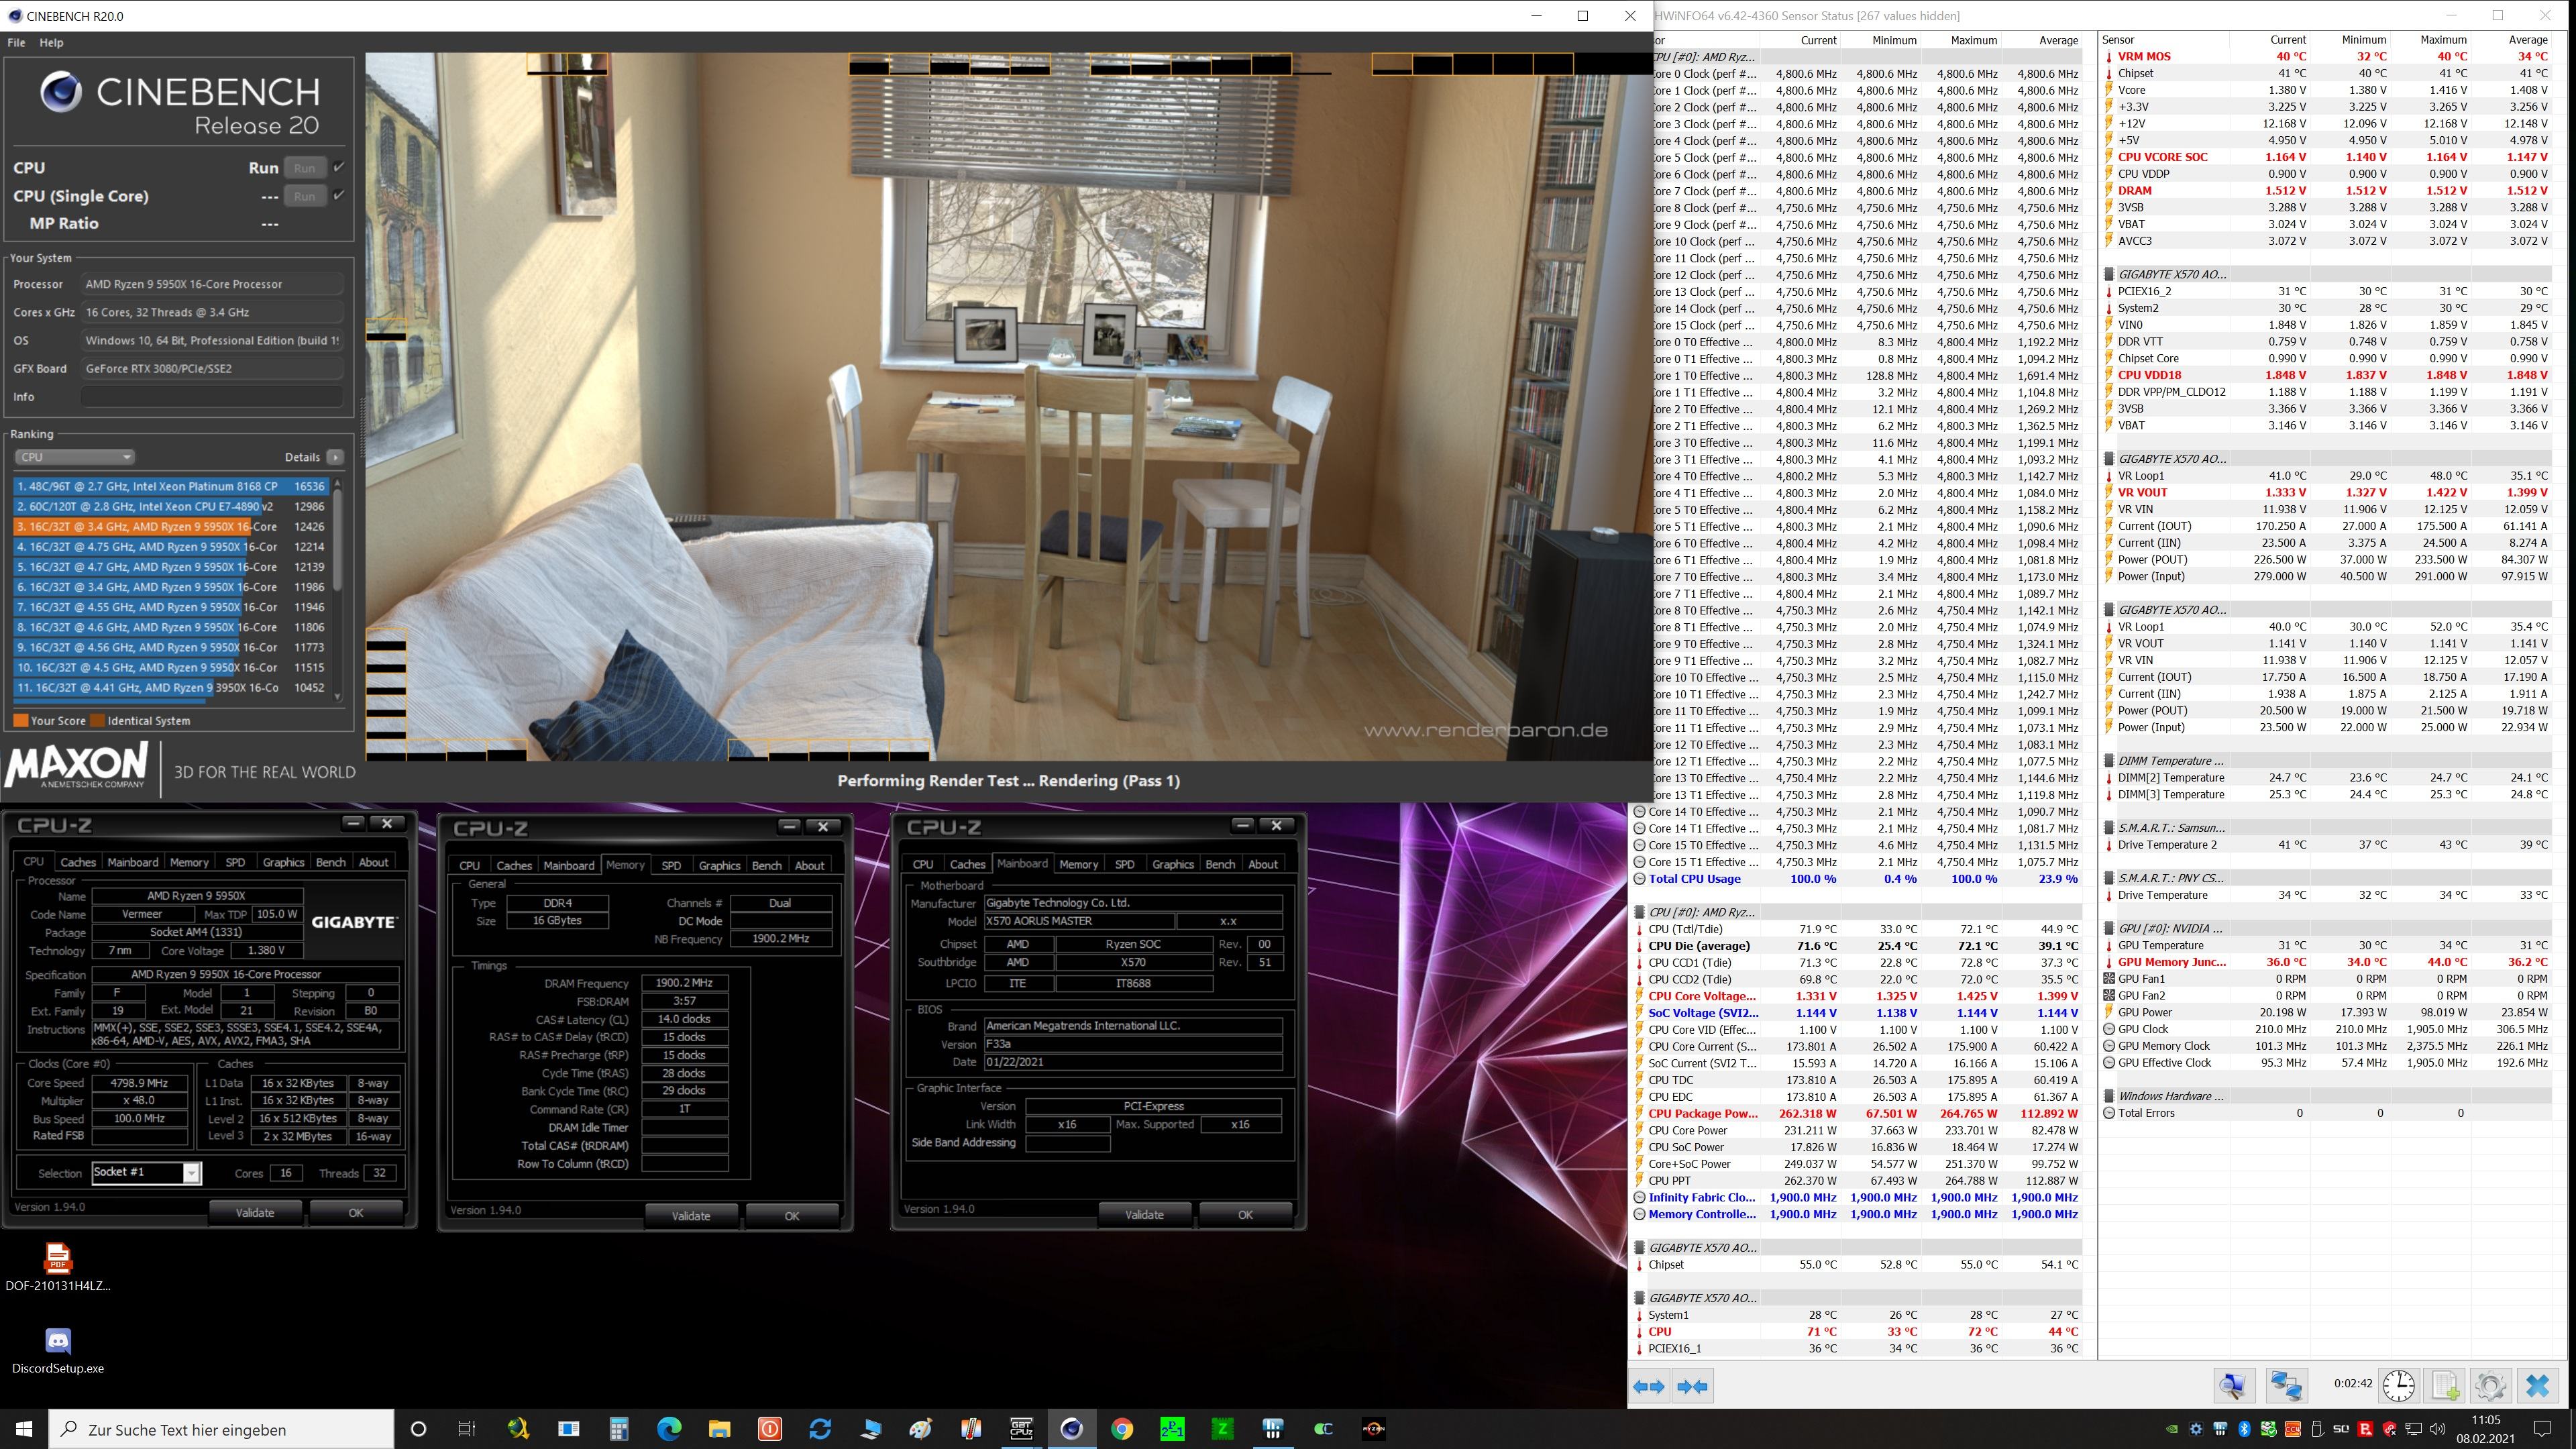Open SPD tab in CPU-Z Memory window

coord(671,865)
